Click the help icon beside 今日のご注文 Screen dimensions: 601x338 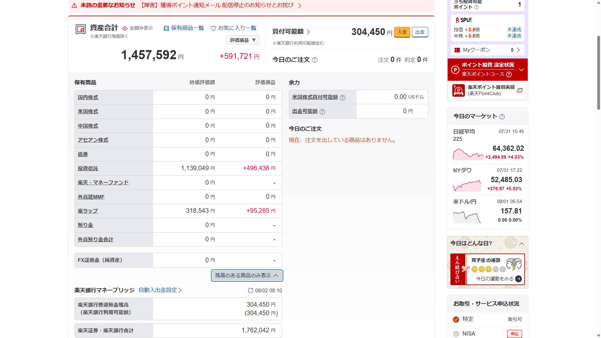(315, 60)
